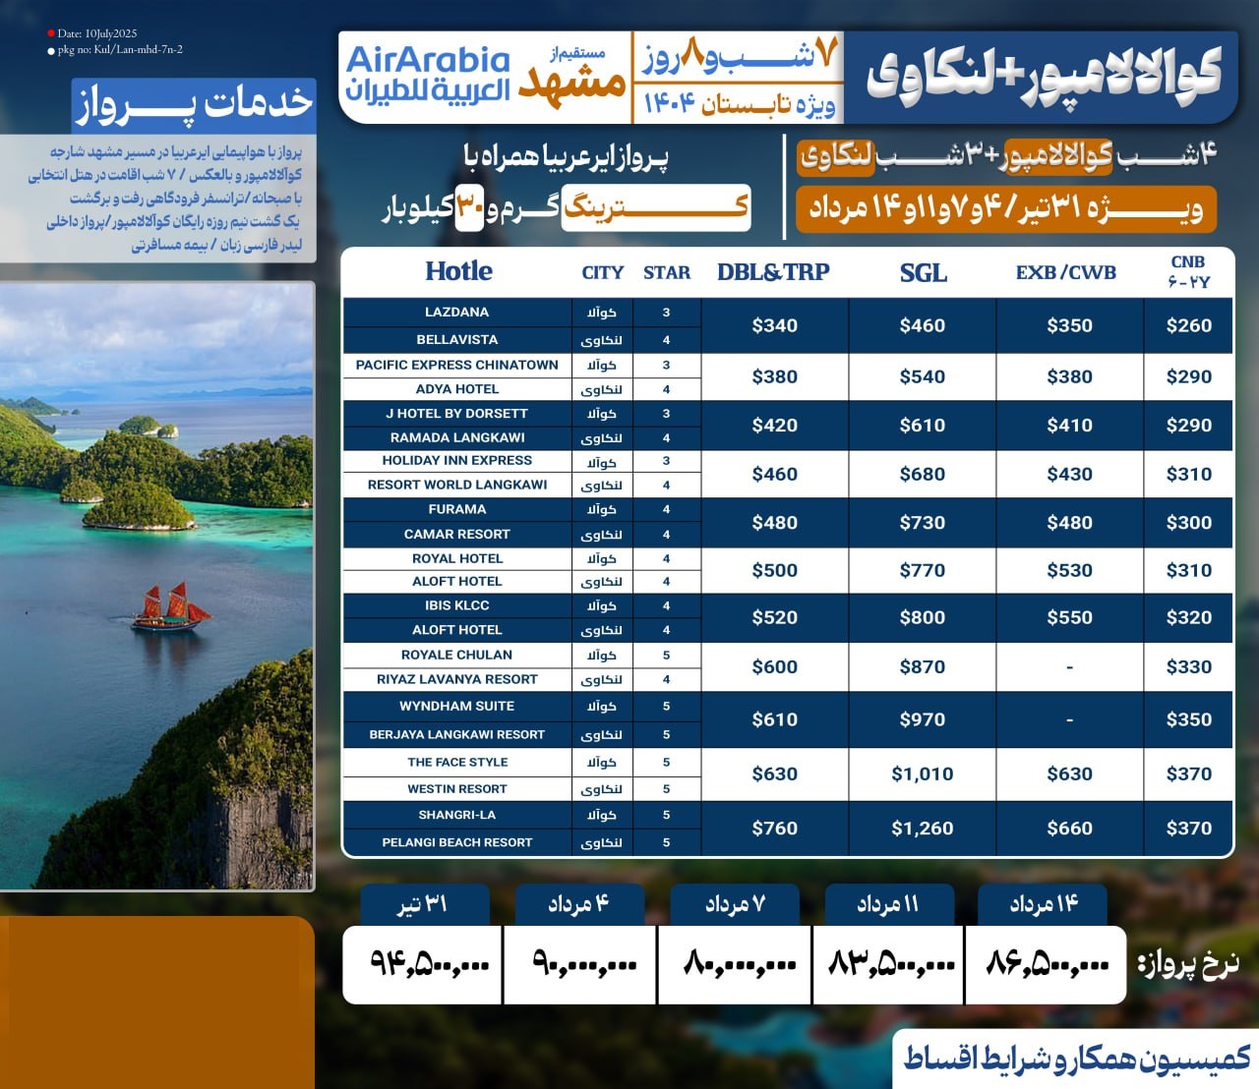
Task: Click the $730 SGL price
Action: [923, 523]
